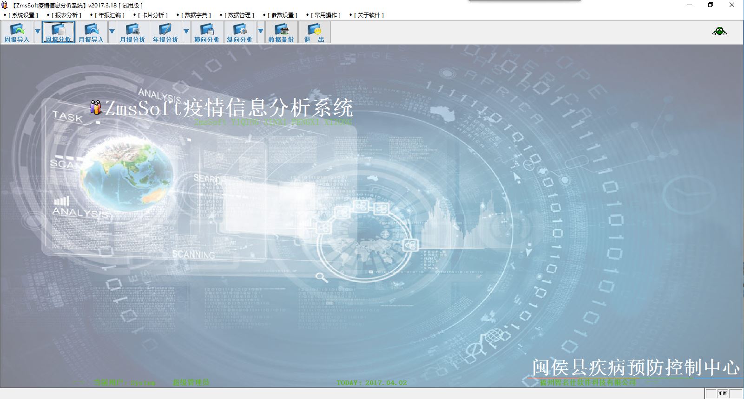Run the 横向分析 horizontal analysis tool
This screenshot has width=744, height=399.
tap(207, 32)
